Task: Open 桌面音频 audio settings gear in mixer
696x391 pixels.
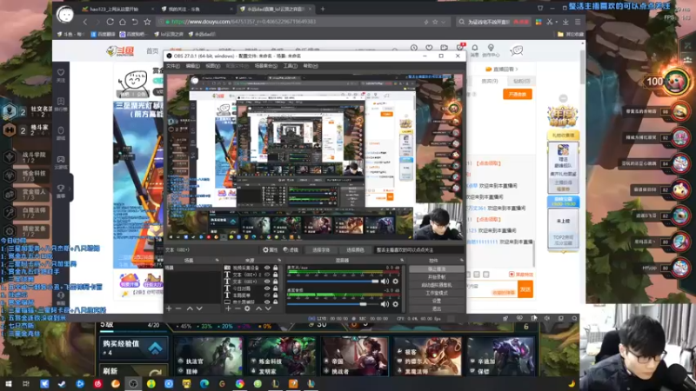Action: coord(396,304)
